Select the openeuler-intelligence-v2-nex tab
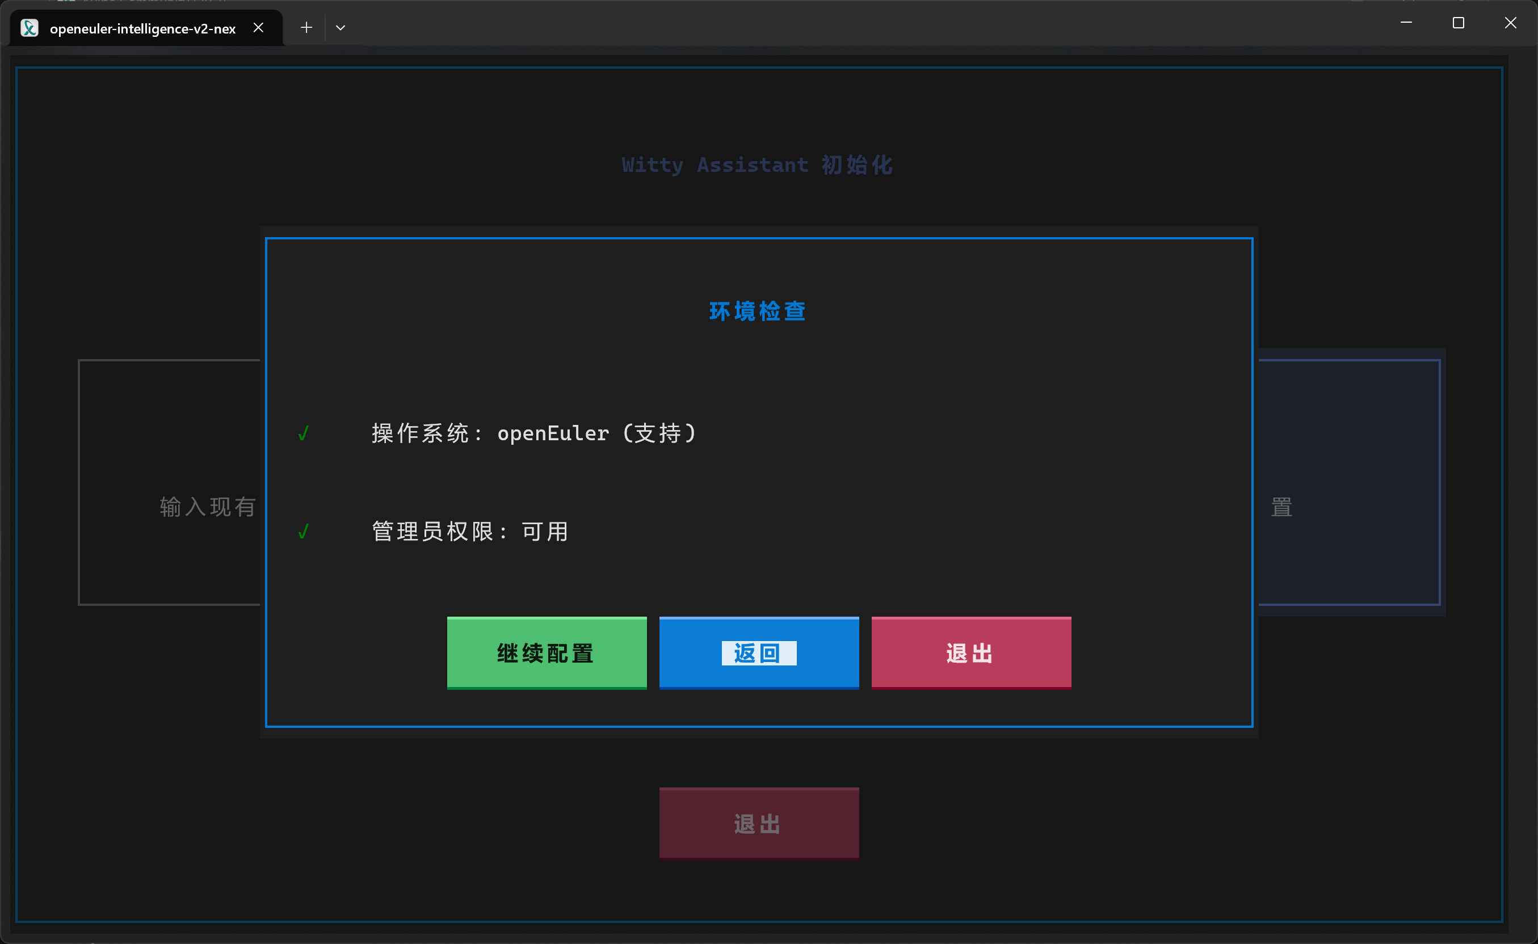 [x=142, y=29]
